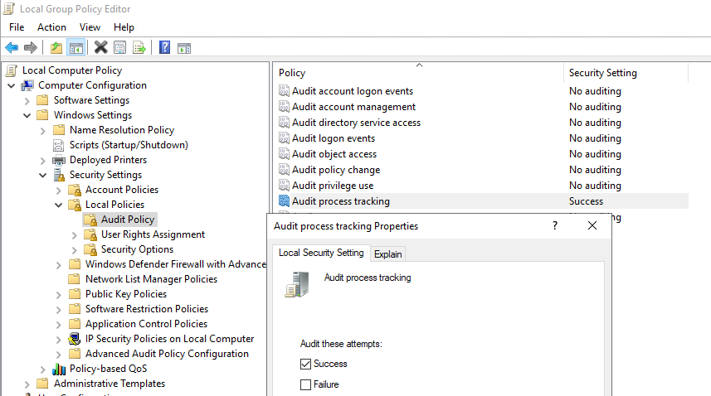
Task: Click icon beside Audit logon events
Action: [x=284, y=138]
